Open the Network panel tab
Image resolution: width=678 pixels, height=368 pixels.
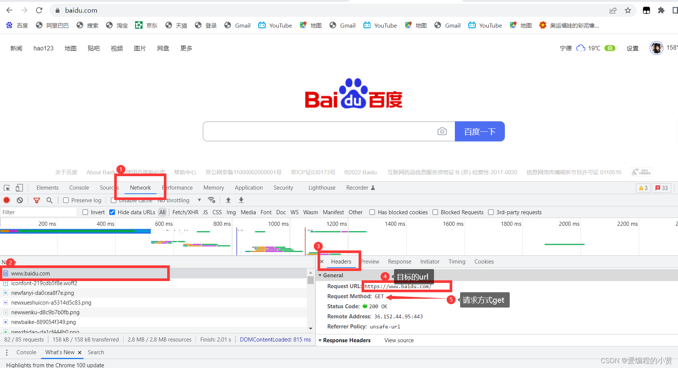pos(140,188)
